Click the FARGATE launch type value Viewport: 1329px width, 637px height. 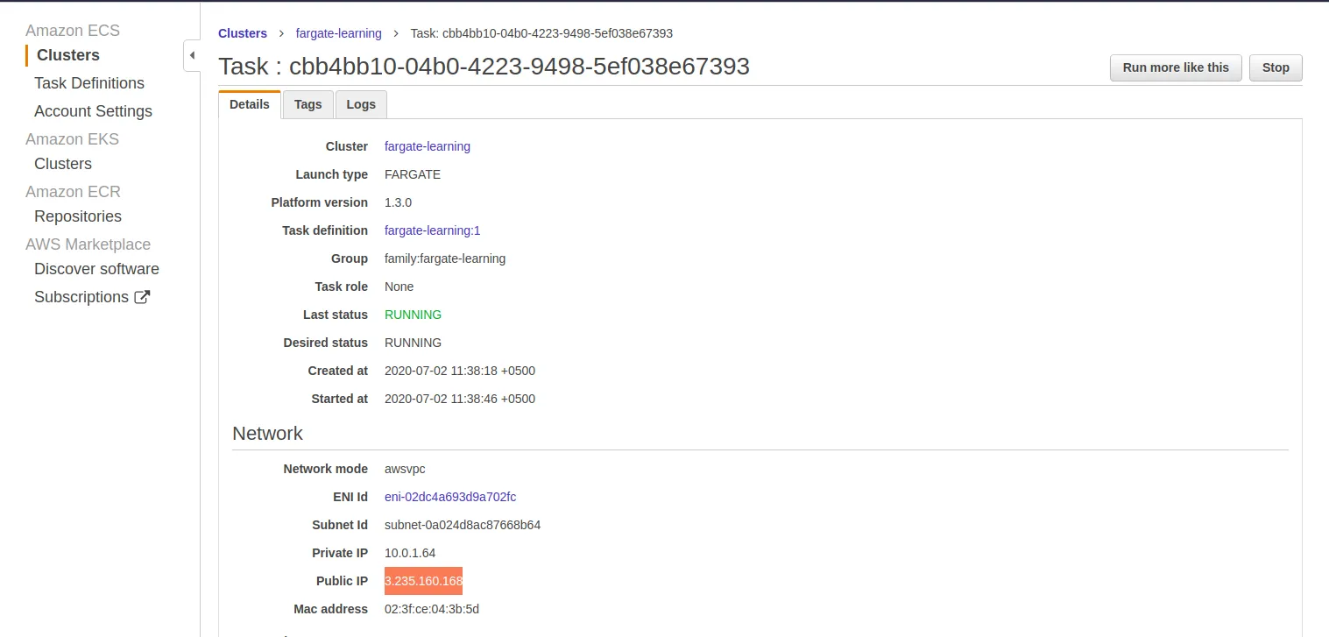click(x=413, y=174)
